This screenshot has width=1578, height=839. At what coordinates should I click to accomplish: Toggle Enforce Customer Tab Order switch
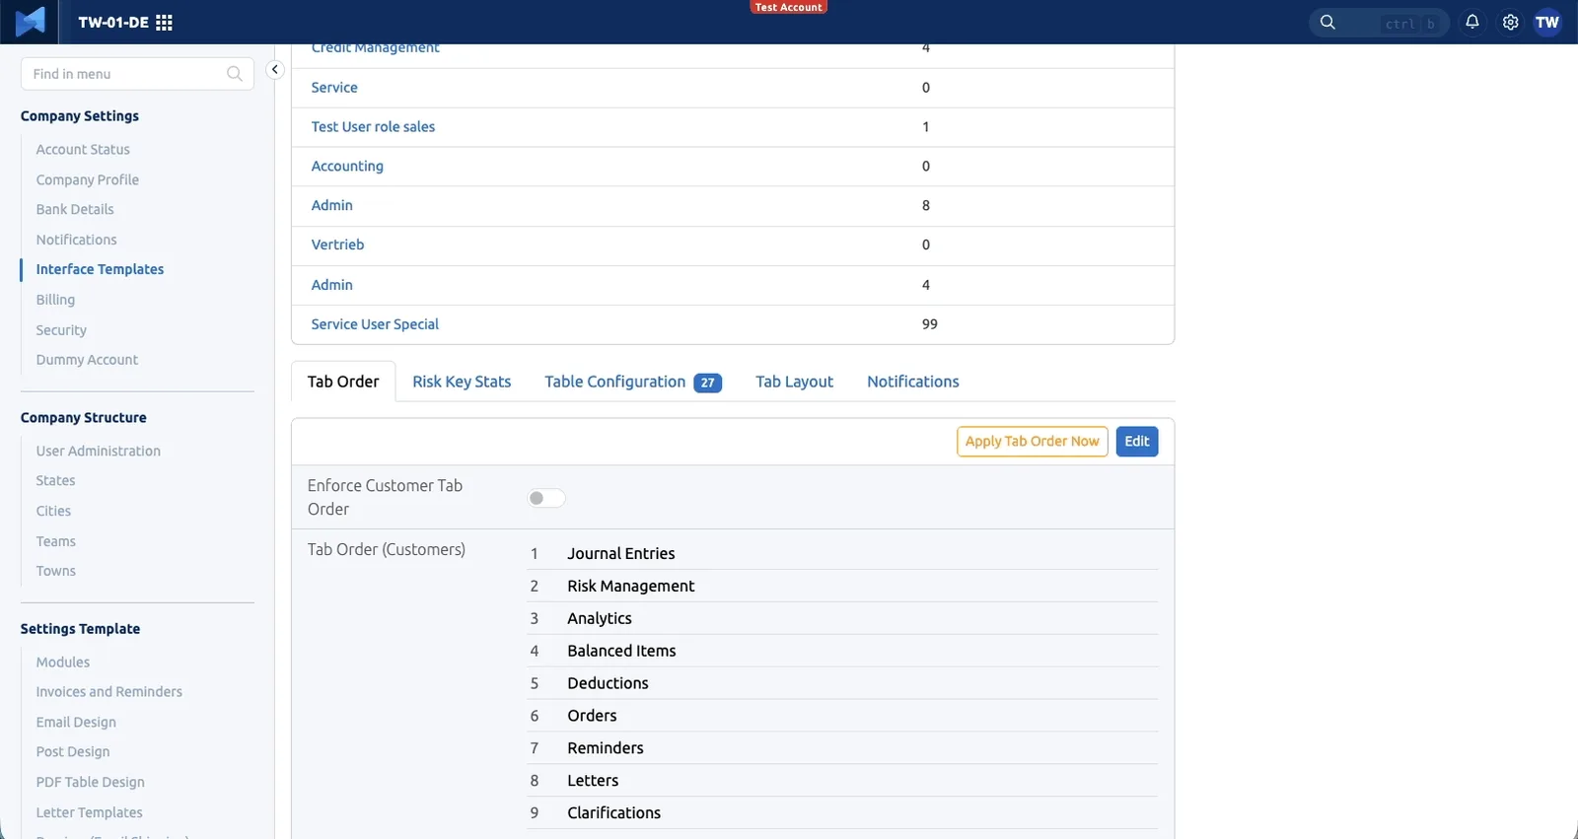pyautogui.click(x=546, y=498)
